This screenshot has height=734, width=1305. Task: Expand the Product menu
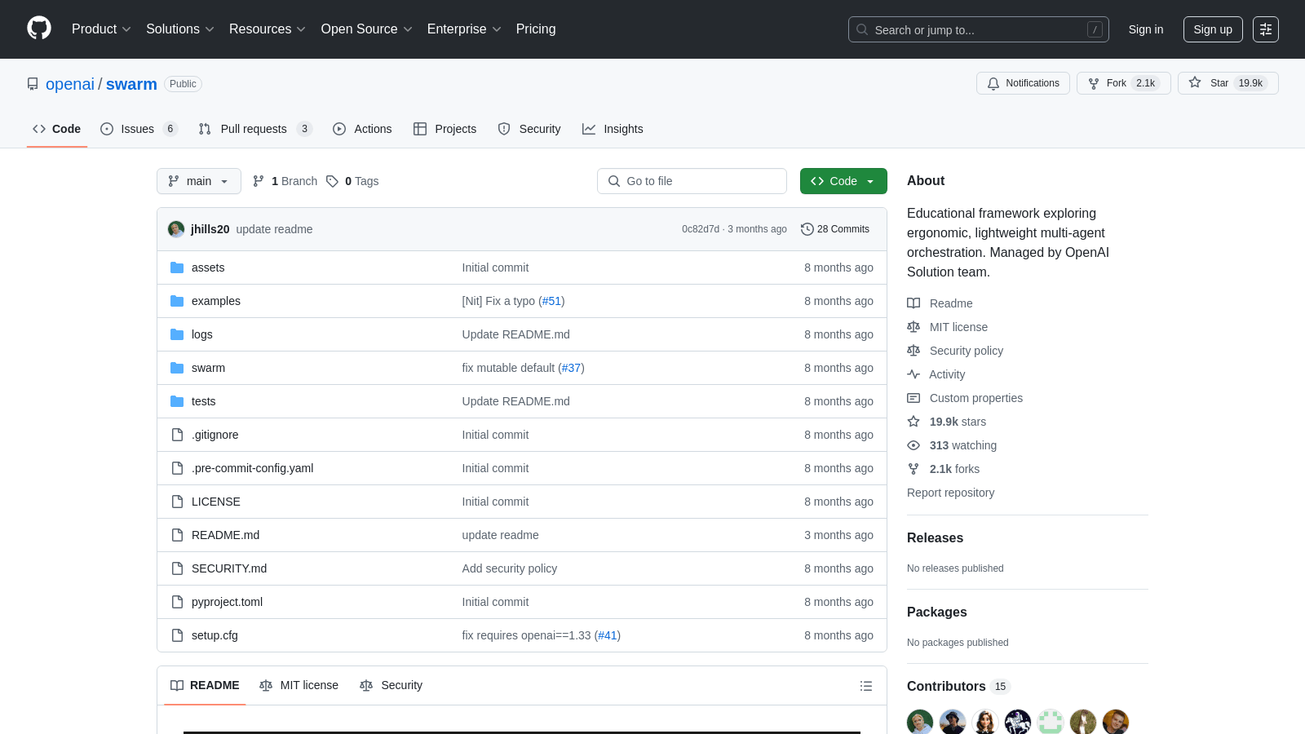101,29
